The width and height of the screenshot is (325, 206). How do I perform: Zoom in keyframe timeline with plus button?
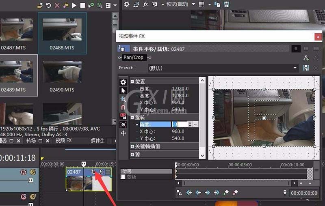click(301, 183)
